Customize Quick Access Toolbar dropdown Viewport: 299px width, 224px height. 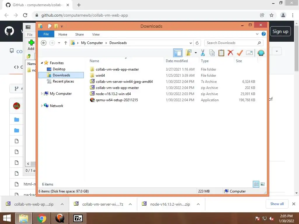pos(62,27)
